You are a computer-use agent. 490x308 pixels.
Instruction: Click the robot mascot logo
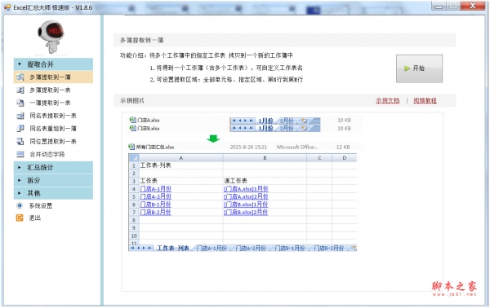pyautogui.click(x=51, y=37)
